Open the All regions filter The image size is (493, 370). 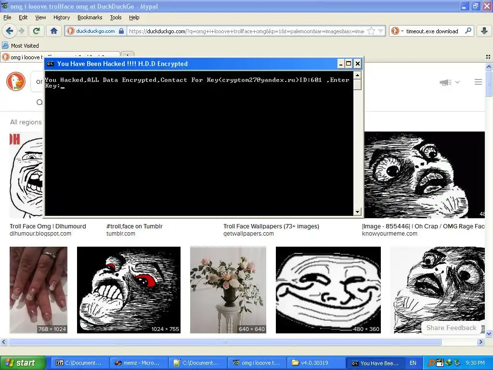26,122
